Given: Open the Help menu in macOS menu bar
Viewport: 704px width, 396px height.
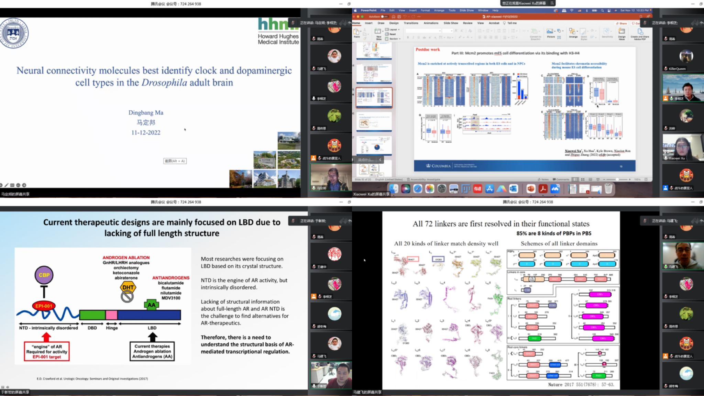Looking at the screenshot, I should (x=495, y=10).
